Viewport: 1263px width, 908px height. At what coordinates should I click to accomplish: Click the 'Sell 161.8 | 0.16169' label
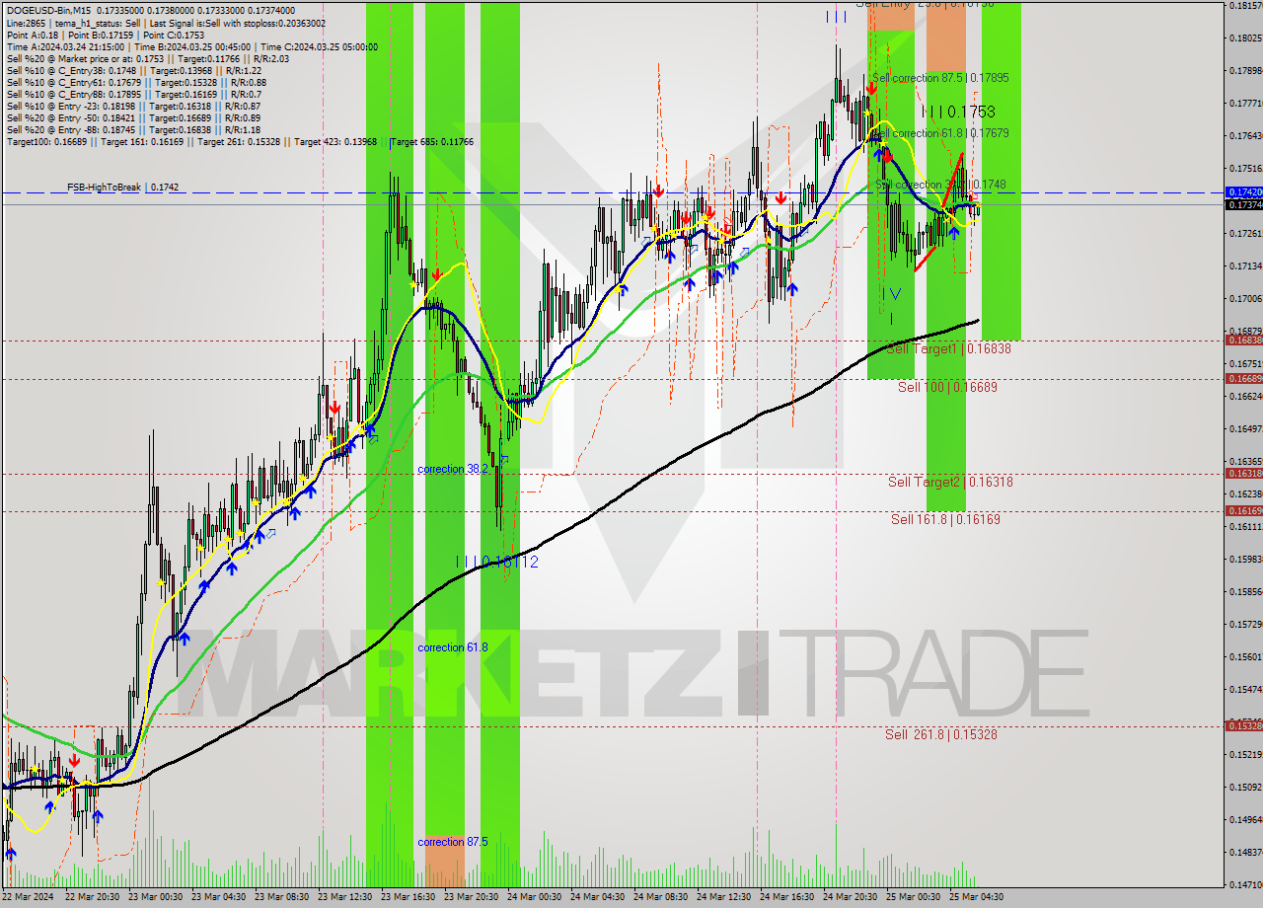945,518
